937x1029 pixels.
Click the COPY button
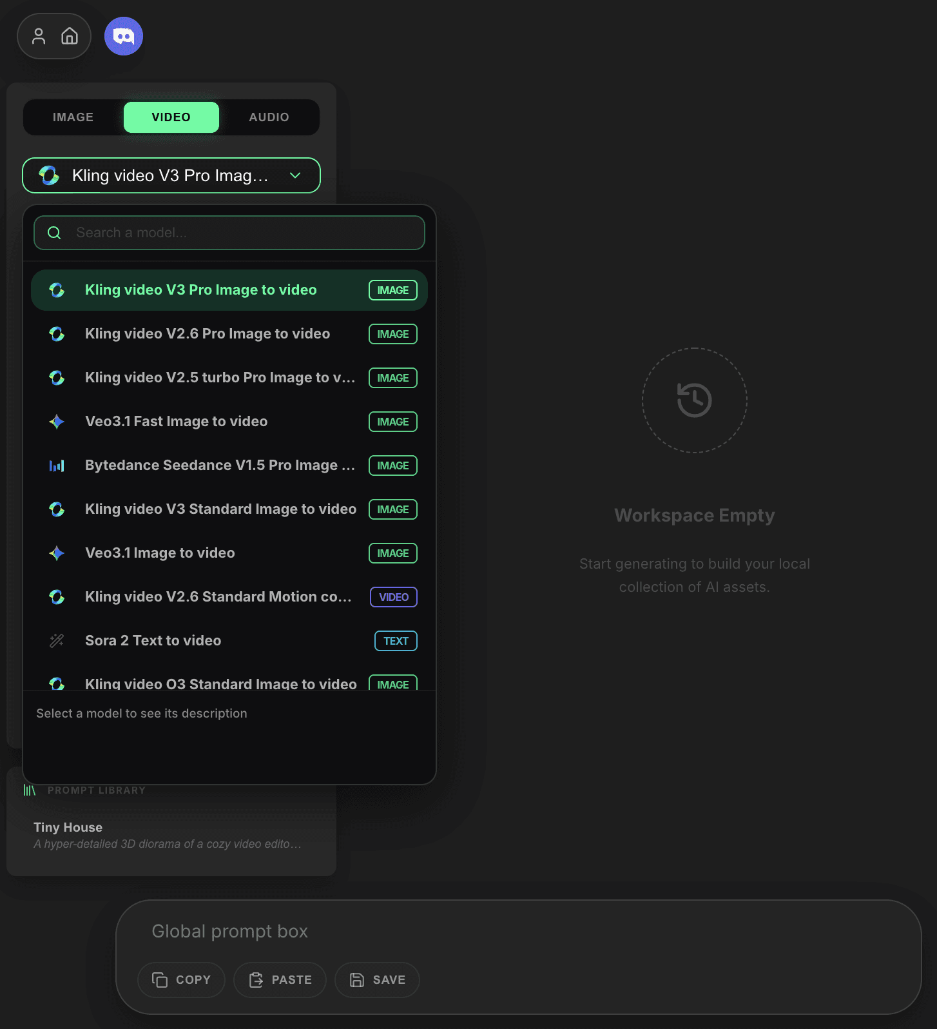click(x=181, y=980)
